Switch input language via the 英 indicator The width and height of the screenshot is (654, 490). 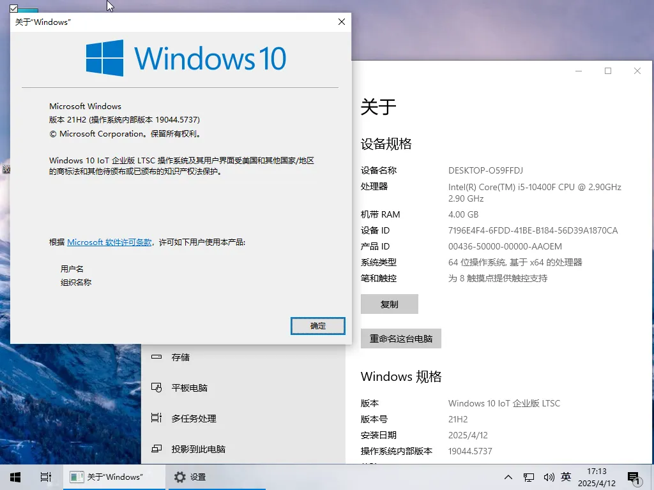pos(566,477)
